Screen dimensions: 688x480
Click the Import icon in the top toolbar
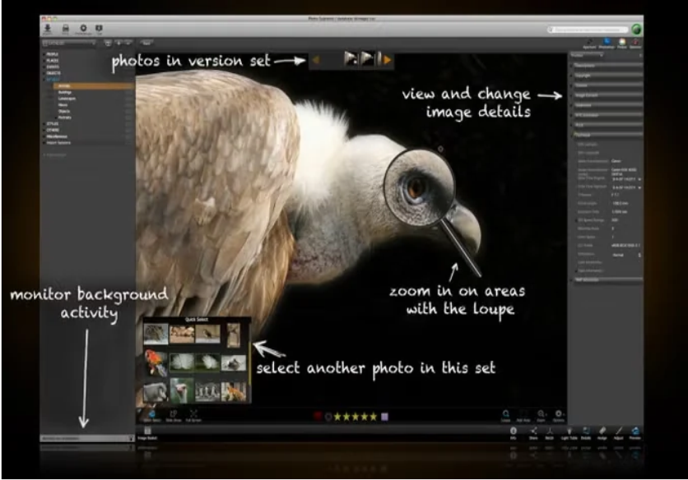[x=48, y=29]
